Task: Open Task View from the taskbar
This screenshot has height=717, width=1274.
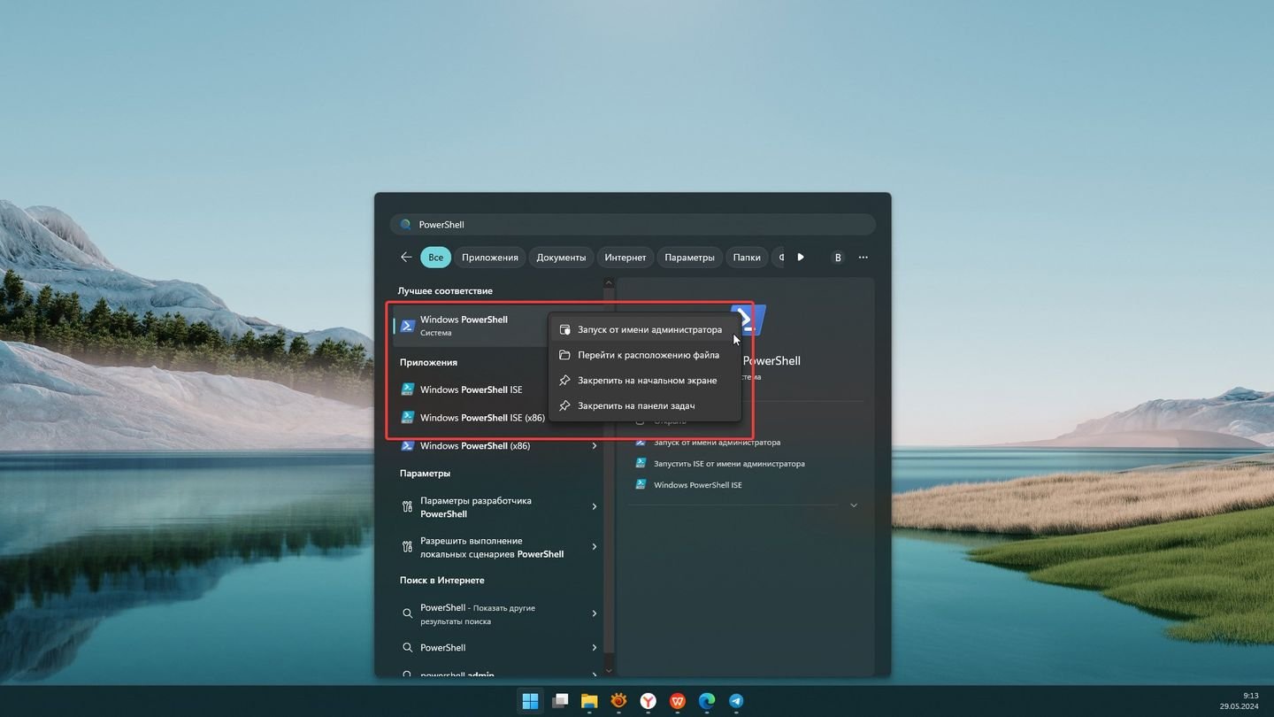Action: pos(560,701)
